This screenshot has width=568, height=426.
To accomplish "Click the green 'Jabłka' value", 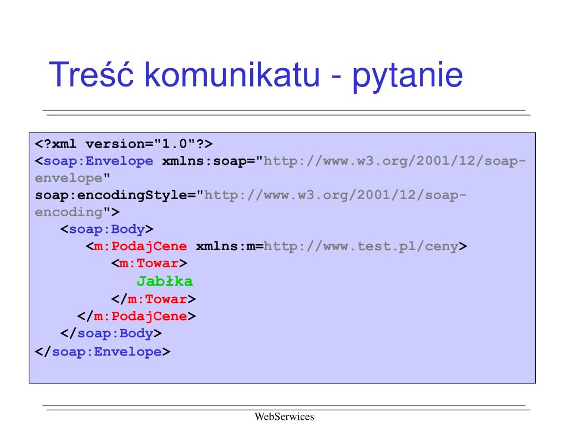I will tap(165, 281).
